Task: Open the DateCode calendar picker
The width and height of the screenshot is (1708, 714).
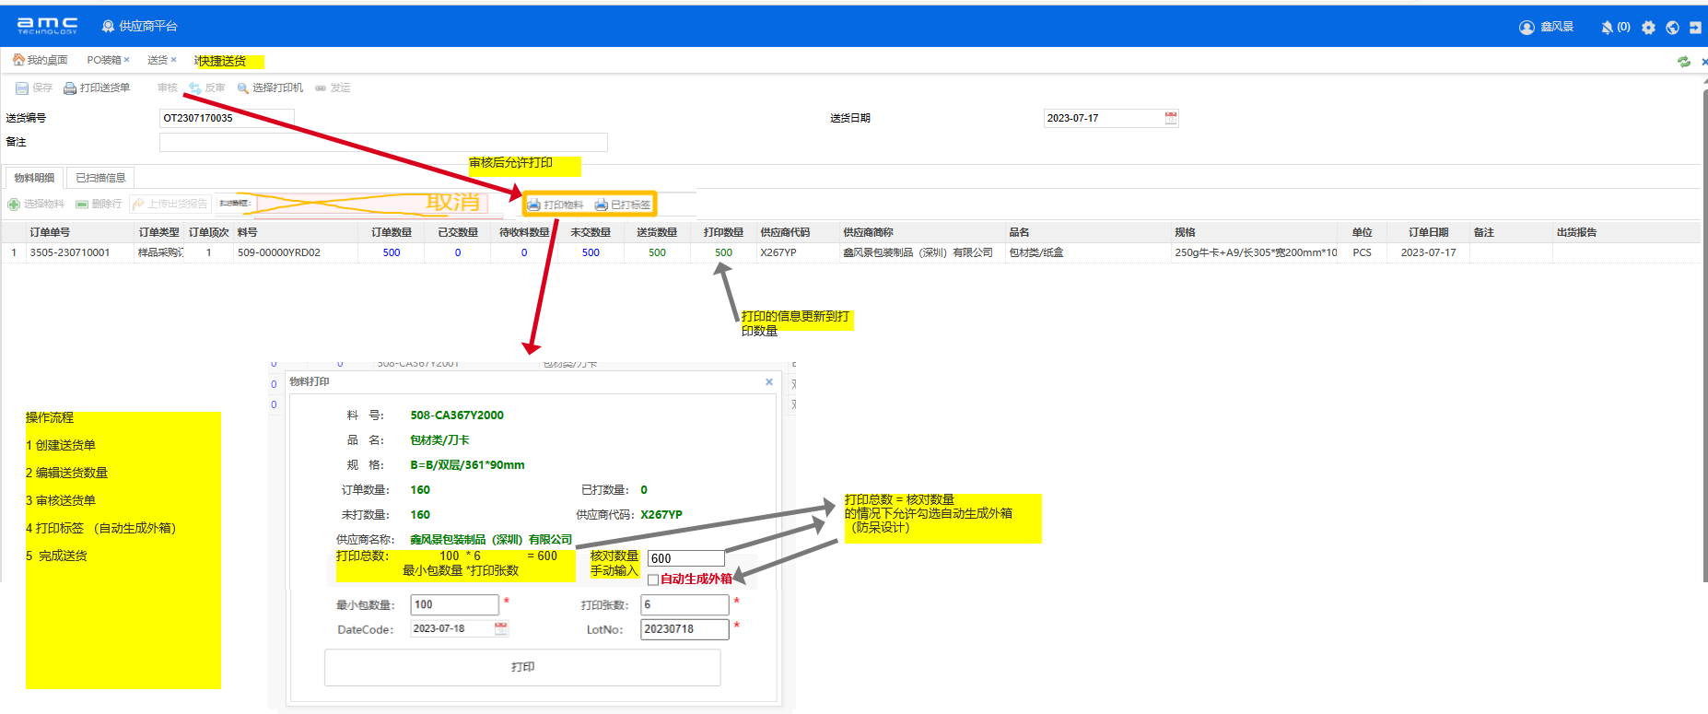Action: 501,628
